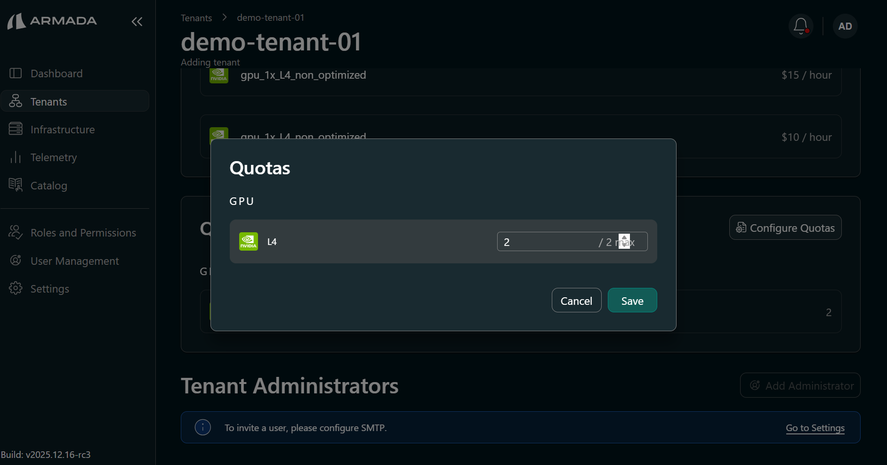
Task: Increment the L4 quota with the up arrow
Action: click(625, 238)
